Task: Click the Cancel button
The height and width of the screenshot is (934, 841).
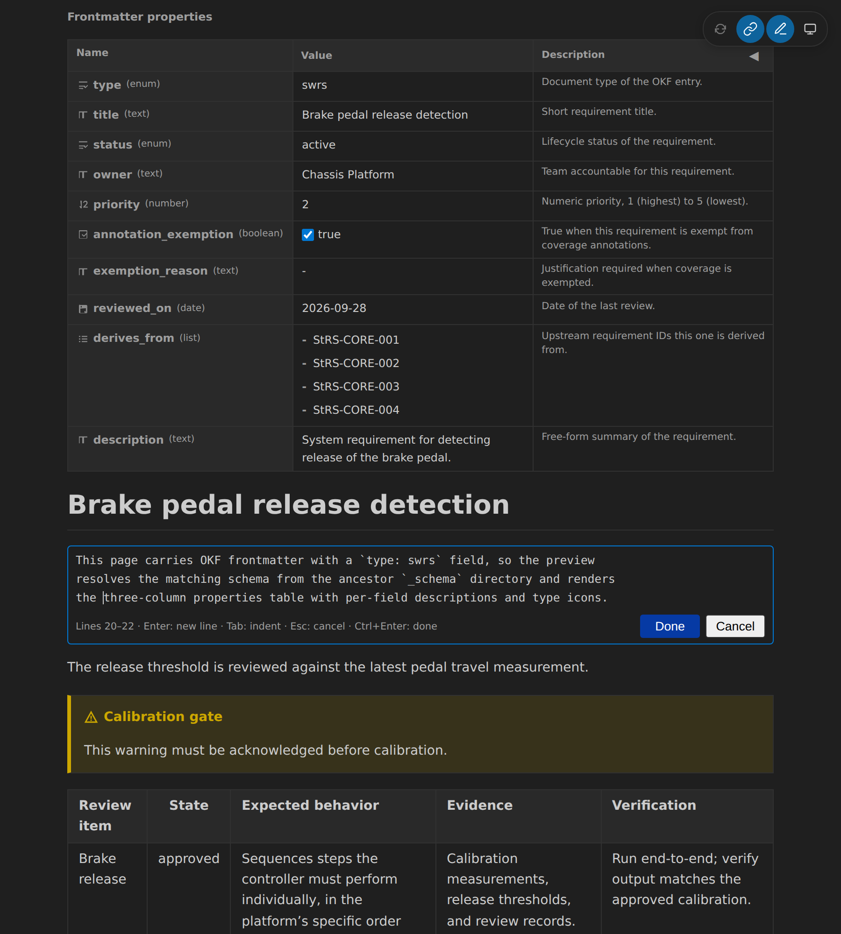Action: (735, 626)
